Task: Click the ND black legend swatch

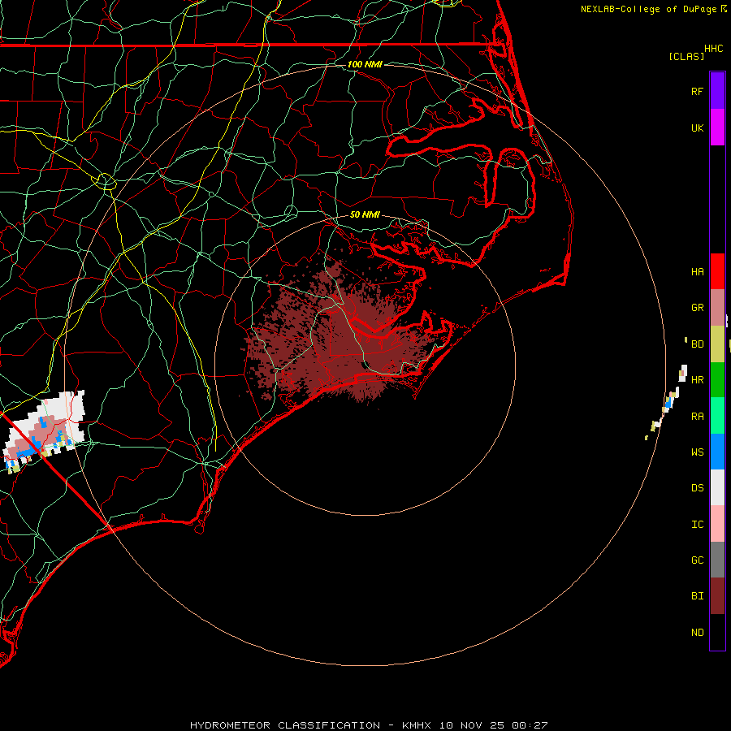Action: (717, 632)
